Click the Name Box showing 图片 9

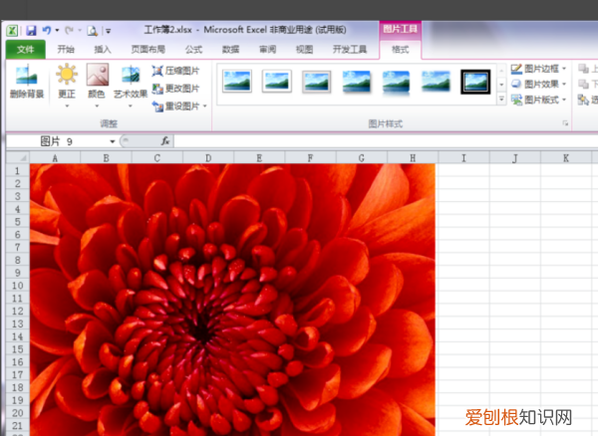tap(57, 141)
